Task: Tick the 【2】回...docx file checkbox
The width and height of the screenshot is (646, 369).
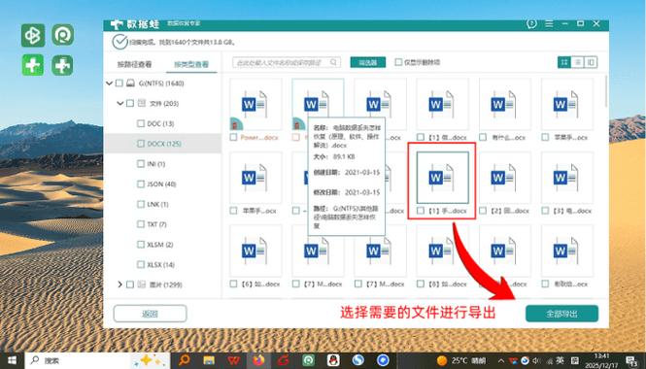Action: tap(483, 211)
